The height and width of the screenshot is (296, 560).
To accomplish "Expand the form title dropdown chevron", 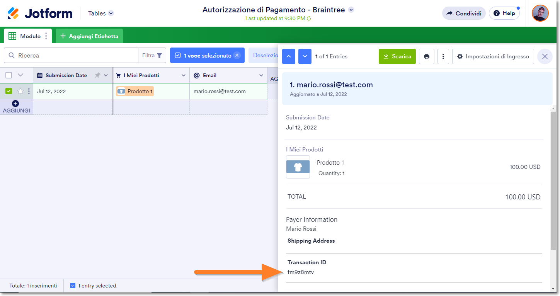I will coord(351,10).
